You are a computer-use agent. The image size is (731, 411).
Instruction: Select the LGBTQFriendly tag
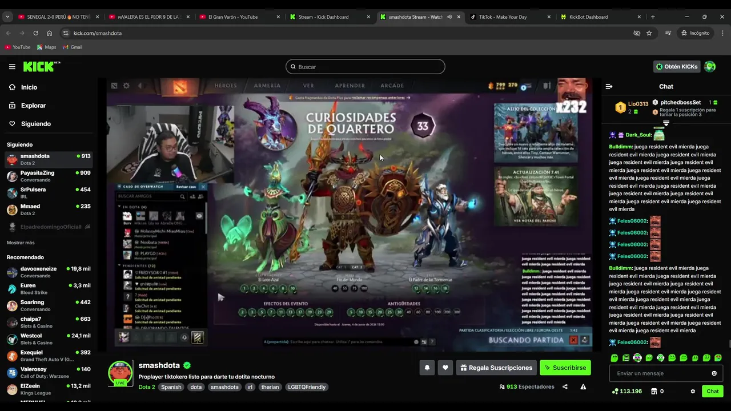click(307, 387)
